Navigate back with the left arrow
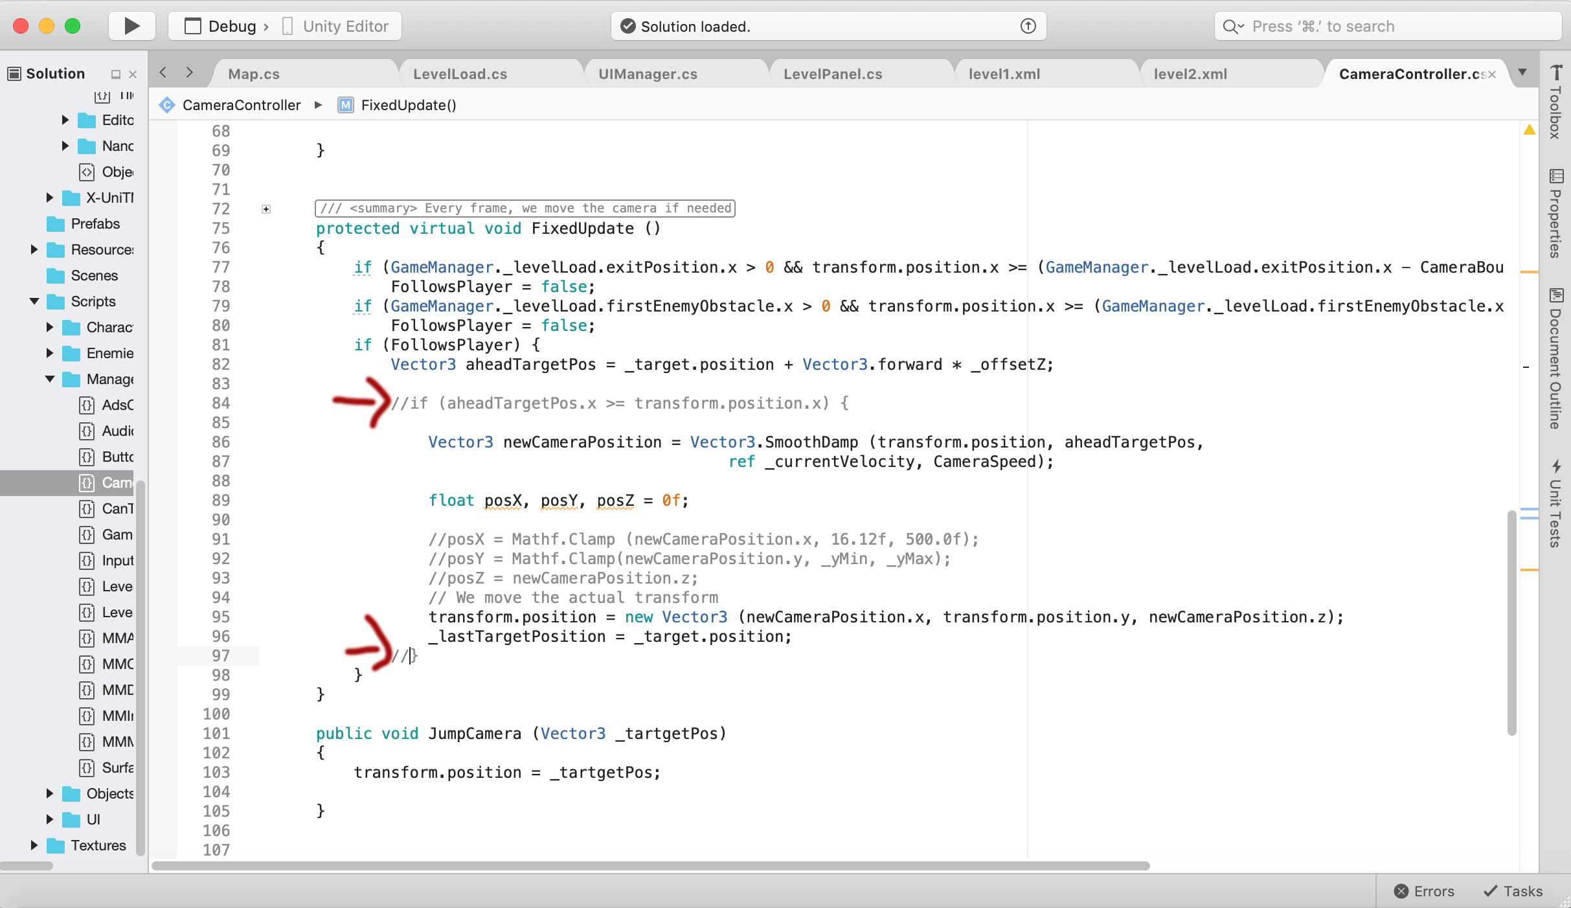Image resolution: width=1571 pixels, height=908 pixels. pyautogui.click(x=163, y=73)
